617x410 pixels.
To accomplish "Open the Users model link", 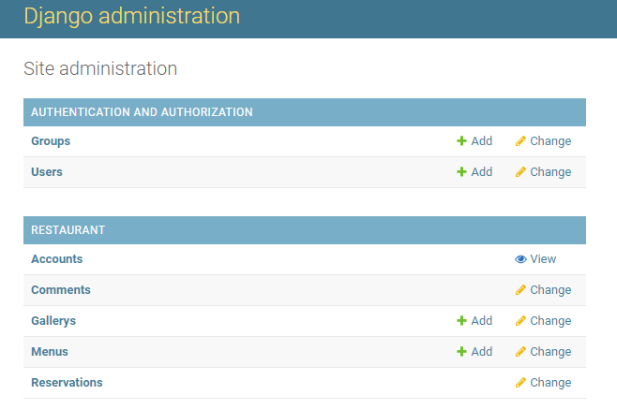I will click(47, 172).
